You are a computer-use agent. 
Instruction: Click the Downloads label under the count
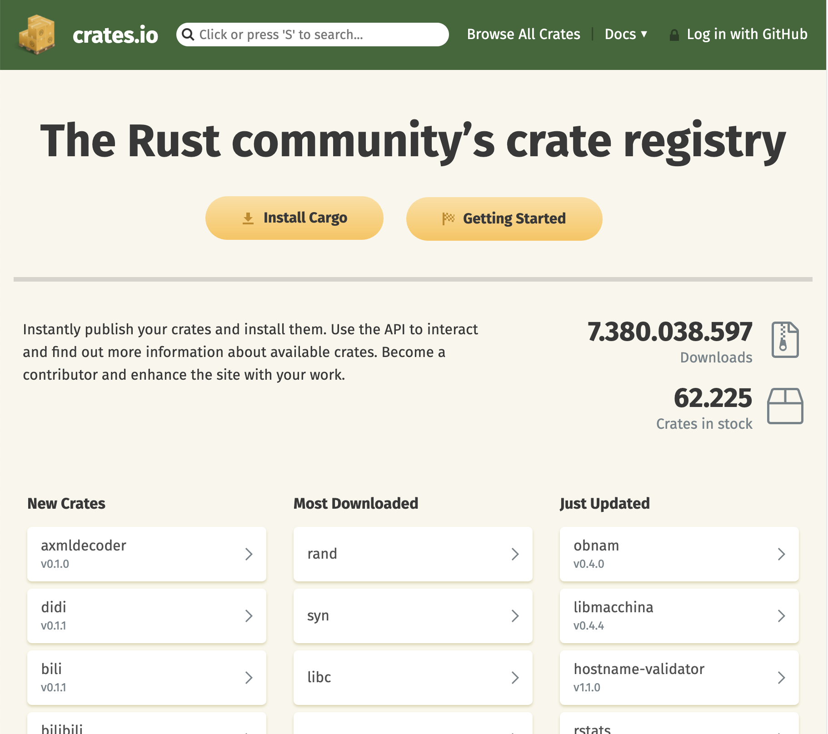coord(716,357)
